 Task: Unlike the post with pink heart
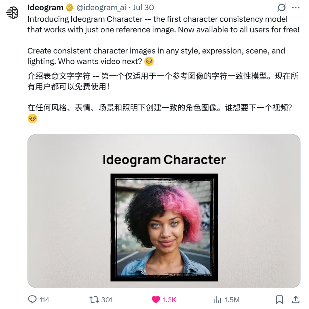pyautogui.click(x=156, y=299)
